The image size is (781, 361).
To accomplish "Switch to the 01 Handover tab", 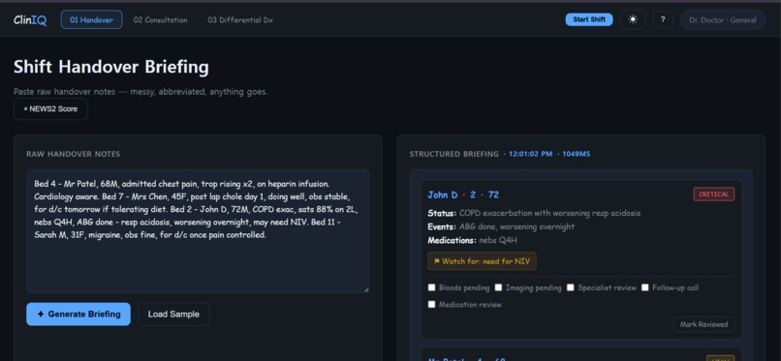I will (x=92, y=20).
